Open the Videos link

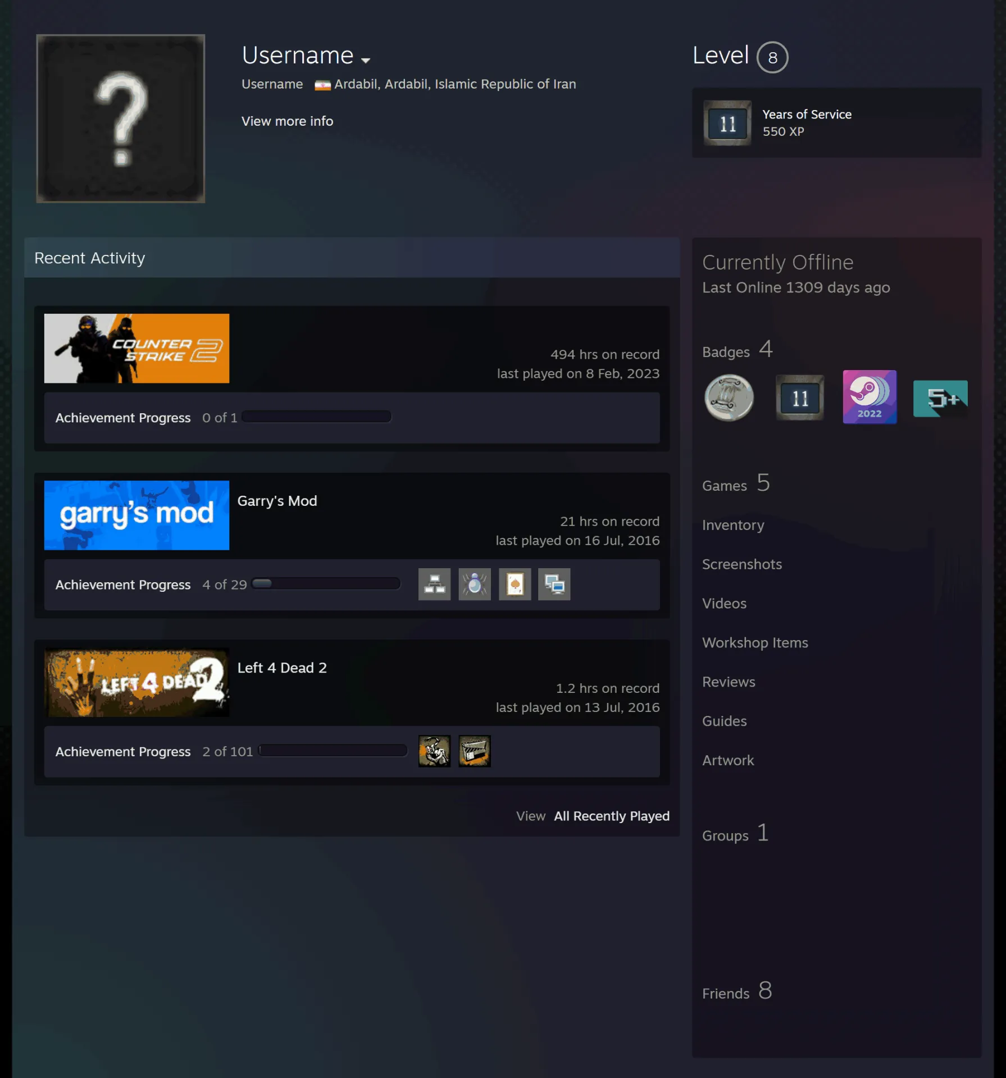[x=724, y=604]
